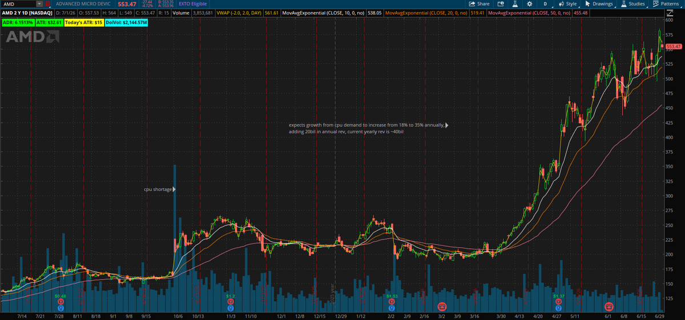Click the snapshot/clock icon beside Share
685x320 pixels.
point(499,3)
